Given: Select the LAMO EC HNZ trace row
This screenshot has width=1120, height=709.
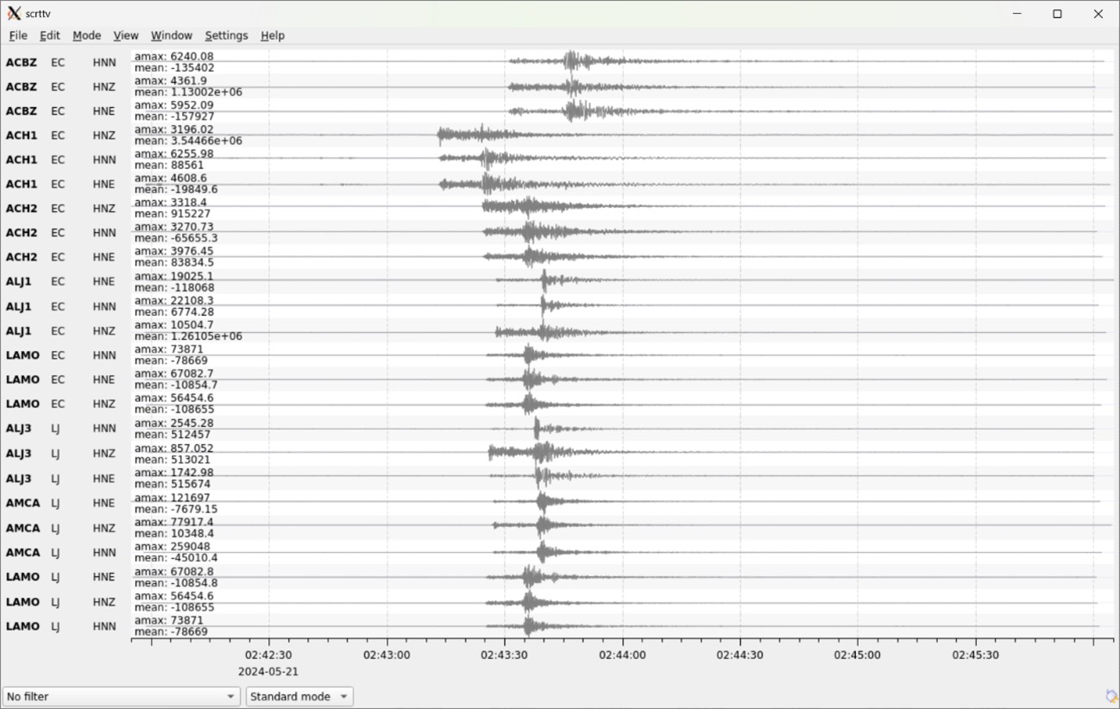Looking at the screenshot, I should (558, 404).
